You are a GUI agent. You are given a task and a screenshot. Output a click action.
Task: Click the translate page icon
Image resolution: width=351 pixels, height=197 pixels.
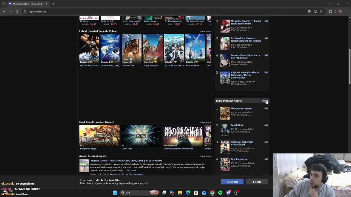[310, 11]
